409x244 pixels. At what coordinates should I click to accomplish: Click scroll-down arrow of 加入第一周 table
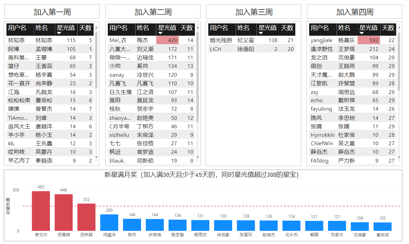[x=96, y=157]
